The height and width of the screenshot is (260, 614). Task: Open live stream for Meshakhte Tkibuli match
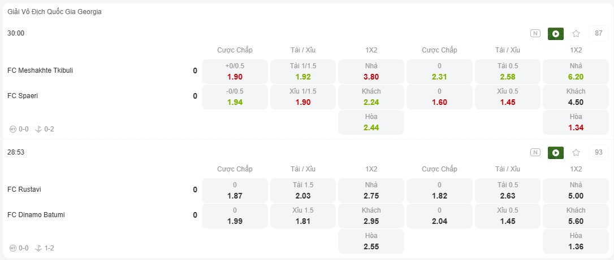coord(556,34)
